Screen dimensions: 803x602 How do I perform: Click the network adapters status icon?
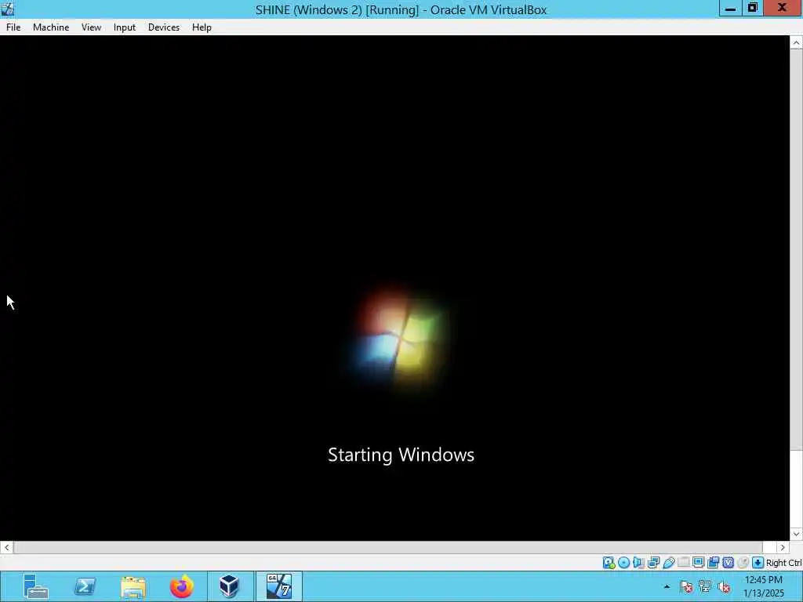tap(653, 563)
